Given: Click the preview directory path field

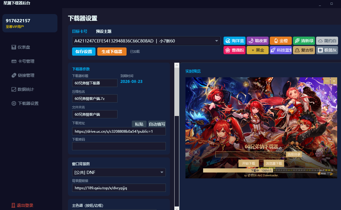Looking at the screenshot, I should click(x=250, y=154).
